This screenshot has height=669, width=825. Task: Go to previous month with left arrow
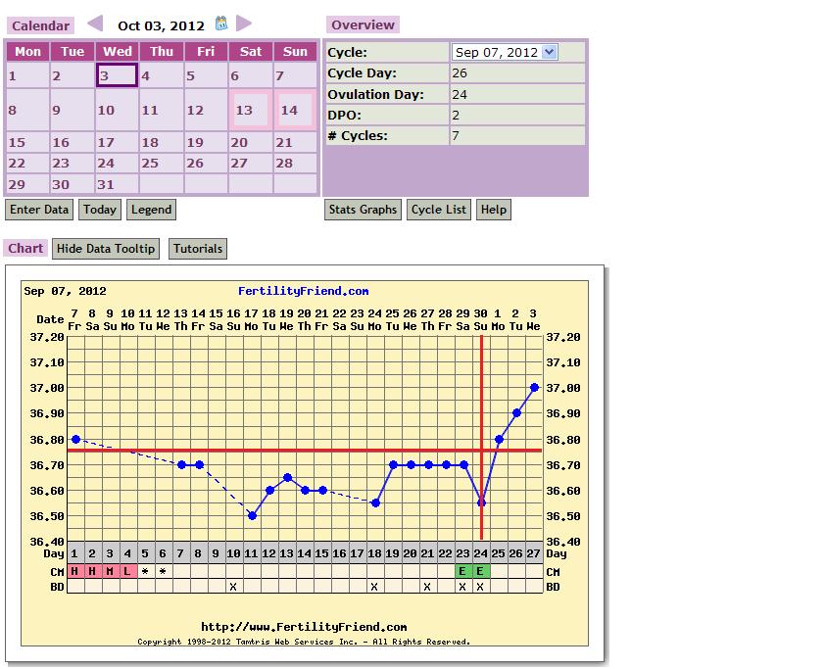pos(95,24)
